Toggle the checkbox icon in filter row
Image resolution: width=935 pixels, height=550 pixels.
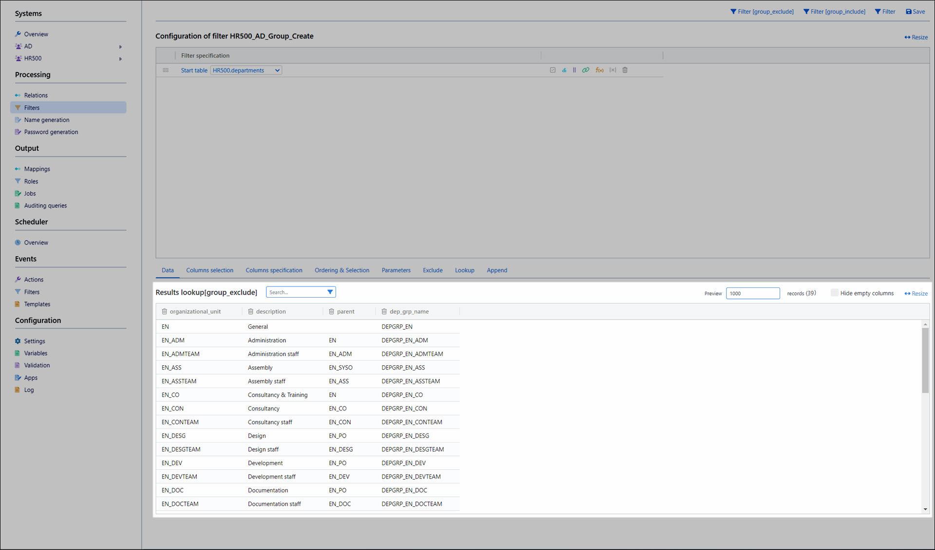coord(553,70)
